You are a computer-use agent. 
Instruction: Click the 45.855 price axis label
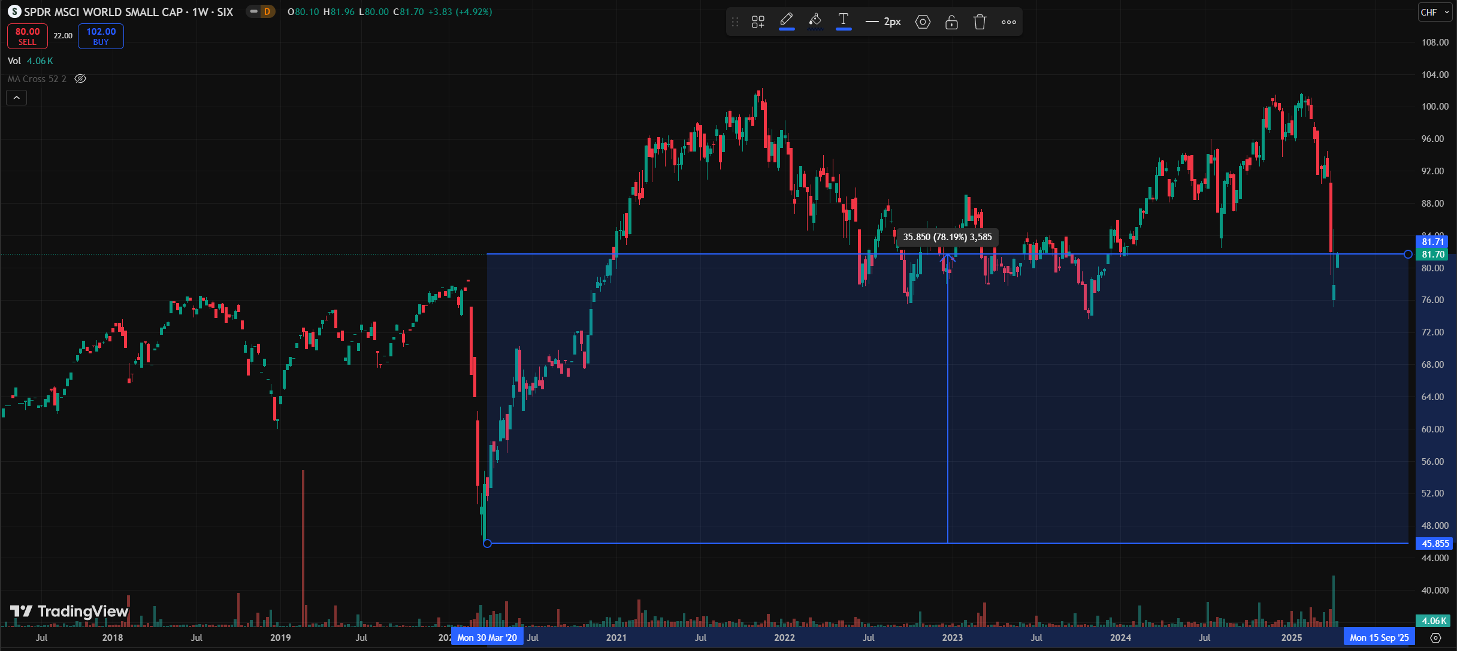coord(1434,543)
